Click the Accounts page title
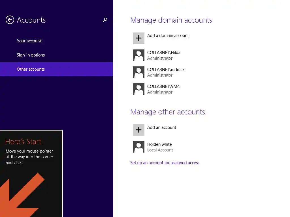 tap(31, 20)
